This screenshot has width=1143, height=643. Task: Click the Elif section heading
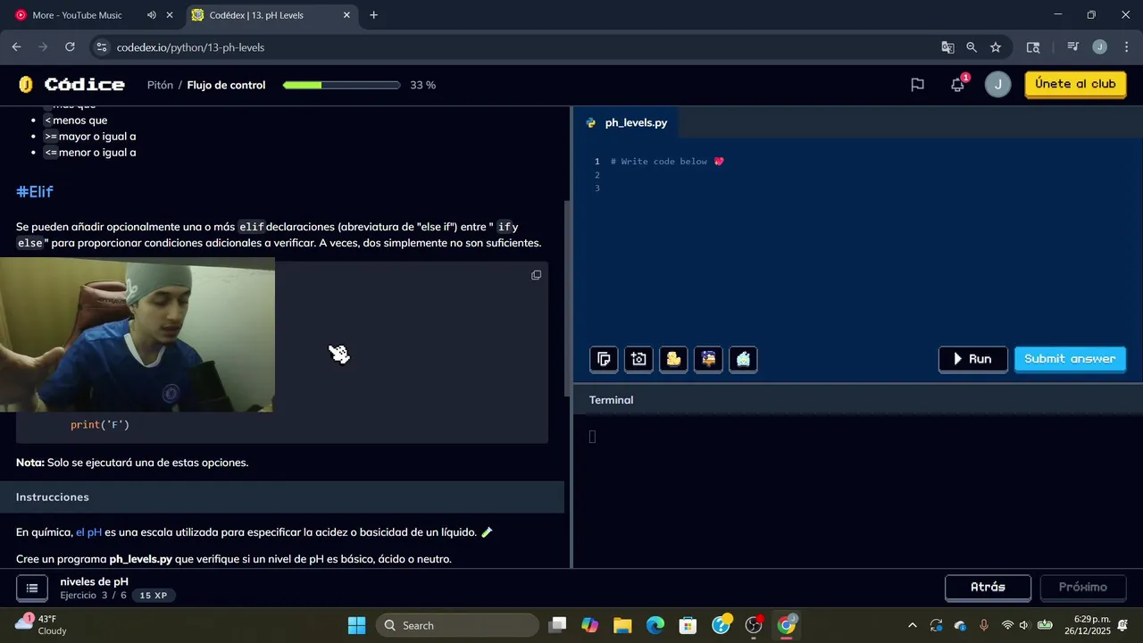pos(35,191)
